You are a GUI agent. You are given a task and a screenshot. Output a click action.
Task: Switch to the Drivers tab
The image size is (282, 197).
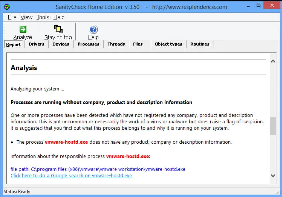[36, 44]
